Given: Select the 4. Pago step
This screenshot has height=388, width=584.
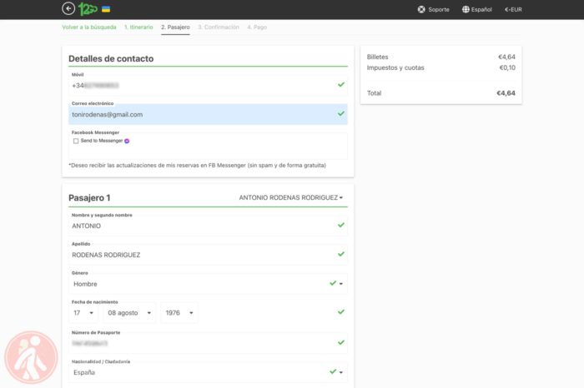Looking at the screenshot, I should point(257,27).
